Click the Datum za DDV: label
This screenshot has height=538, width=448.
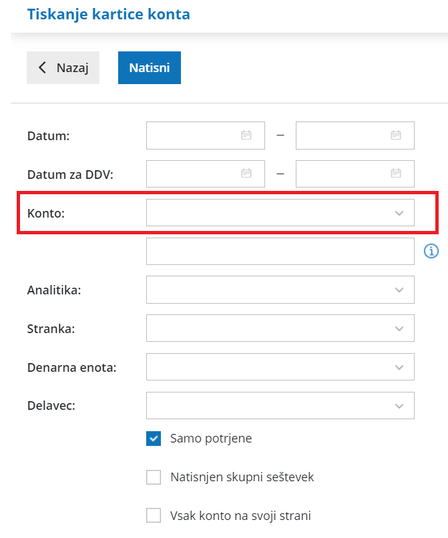pos(70,175)
